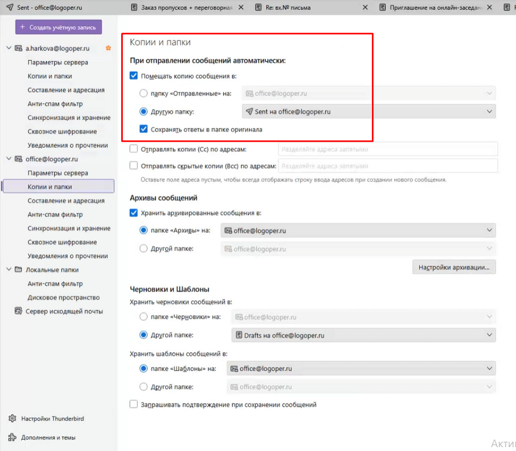This screenshot has height=451, width=516.
Task: Open 'Sent на office@logoper.ru' folder dropdown
Action: click(x=369, y=112)
